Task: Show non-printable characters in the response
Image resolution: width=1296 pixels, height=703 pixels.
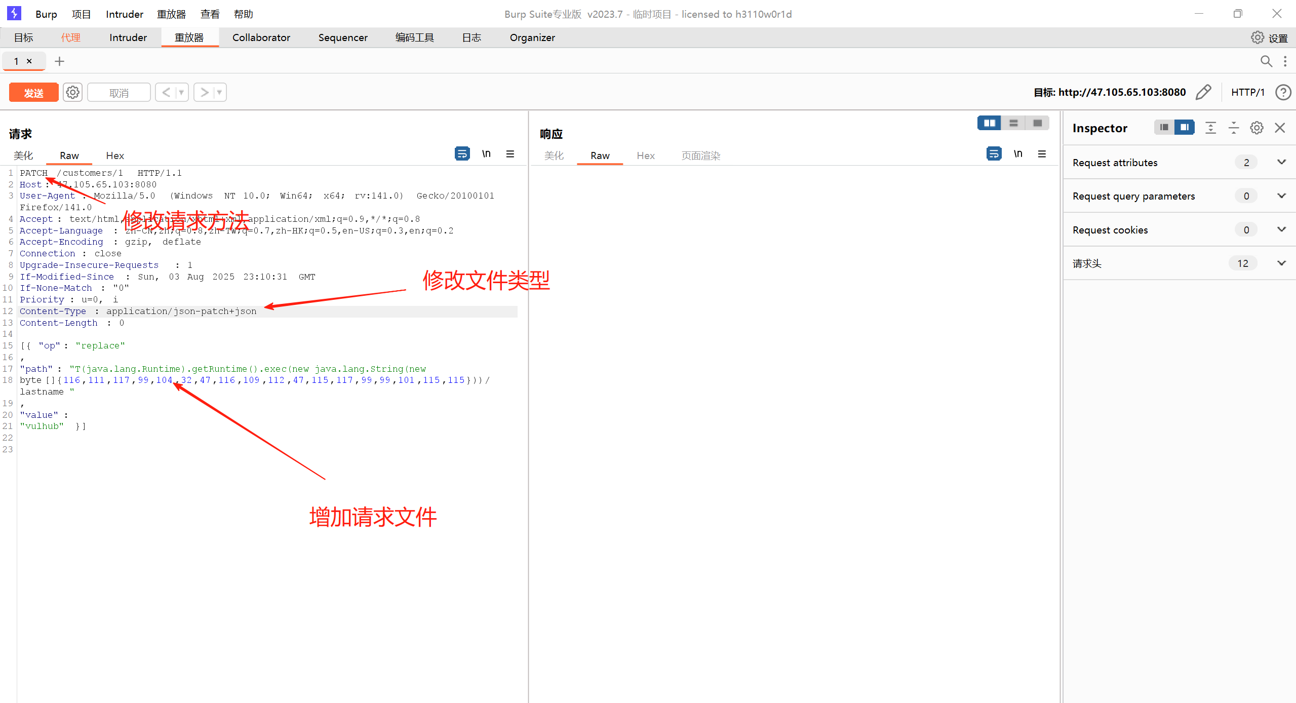Action: tap(1018, 153)
